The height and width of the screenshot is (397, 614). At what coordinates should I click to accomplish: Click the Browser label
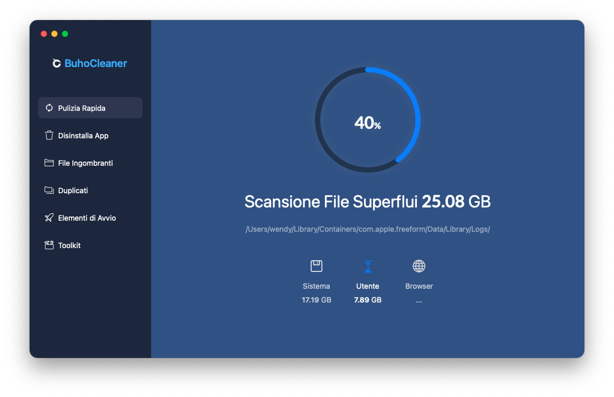pos(419,286)
